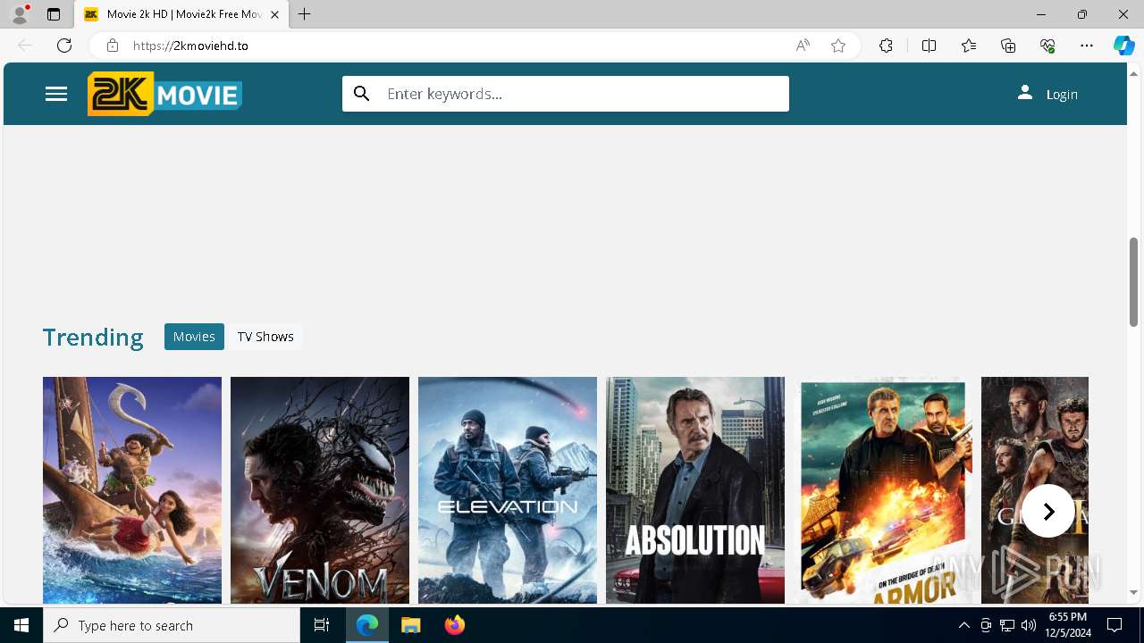Open browser Extensions icon
1144x643 pixels.
[886, 46]
